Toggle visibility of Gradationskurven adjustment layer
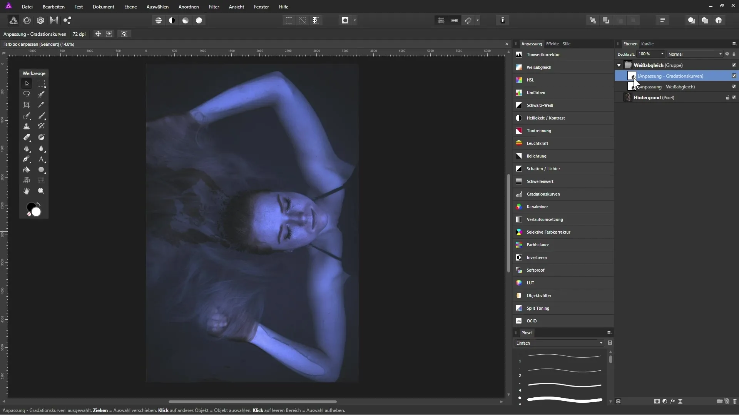 734,76
